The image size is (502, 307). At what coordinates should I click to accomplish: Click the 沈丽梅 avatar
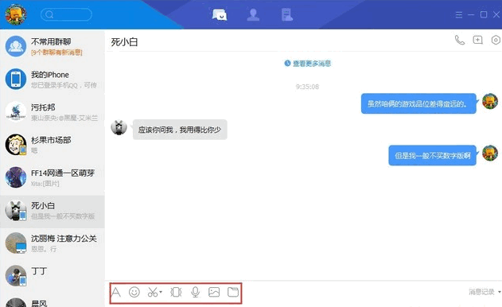pyautogui.click(x=16, y=243)
